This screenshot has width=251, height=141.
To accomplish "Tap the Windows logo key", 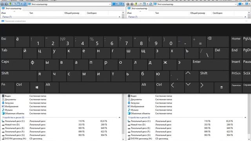I will (x=37, y=87).
